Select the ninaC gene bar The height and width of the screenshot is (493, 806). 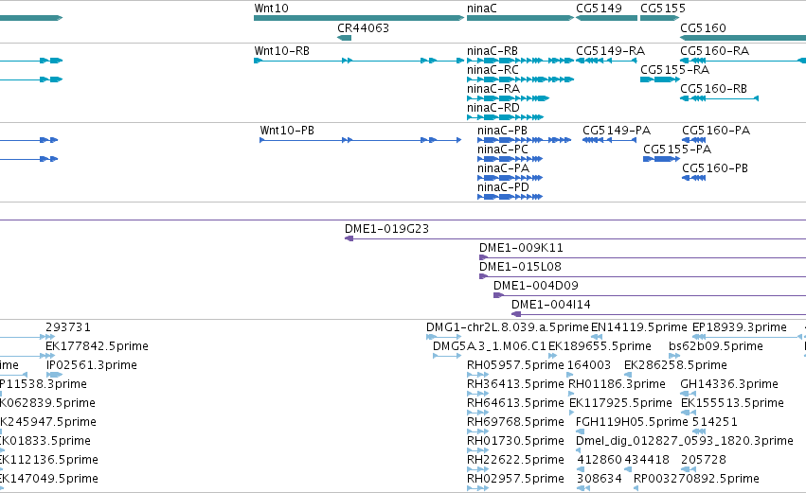(x=520, y=18)
